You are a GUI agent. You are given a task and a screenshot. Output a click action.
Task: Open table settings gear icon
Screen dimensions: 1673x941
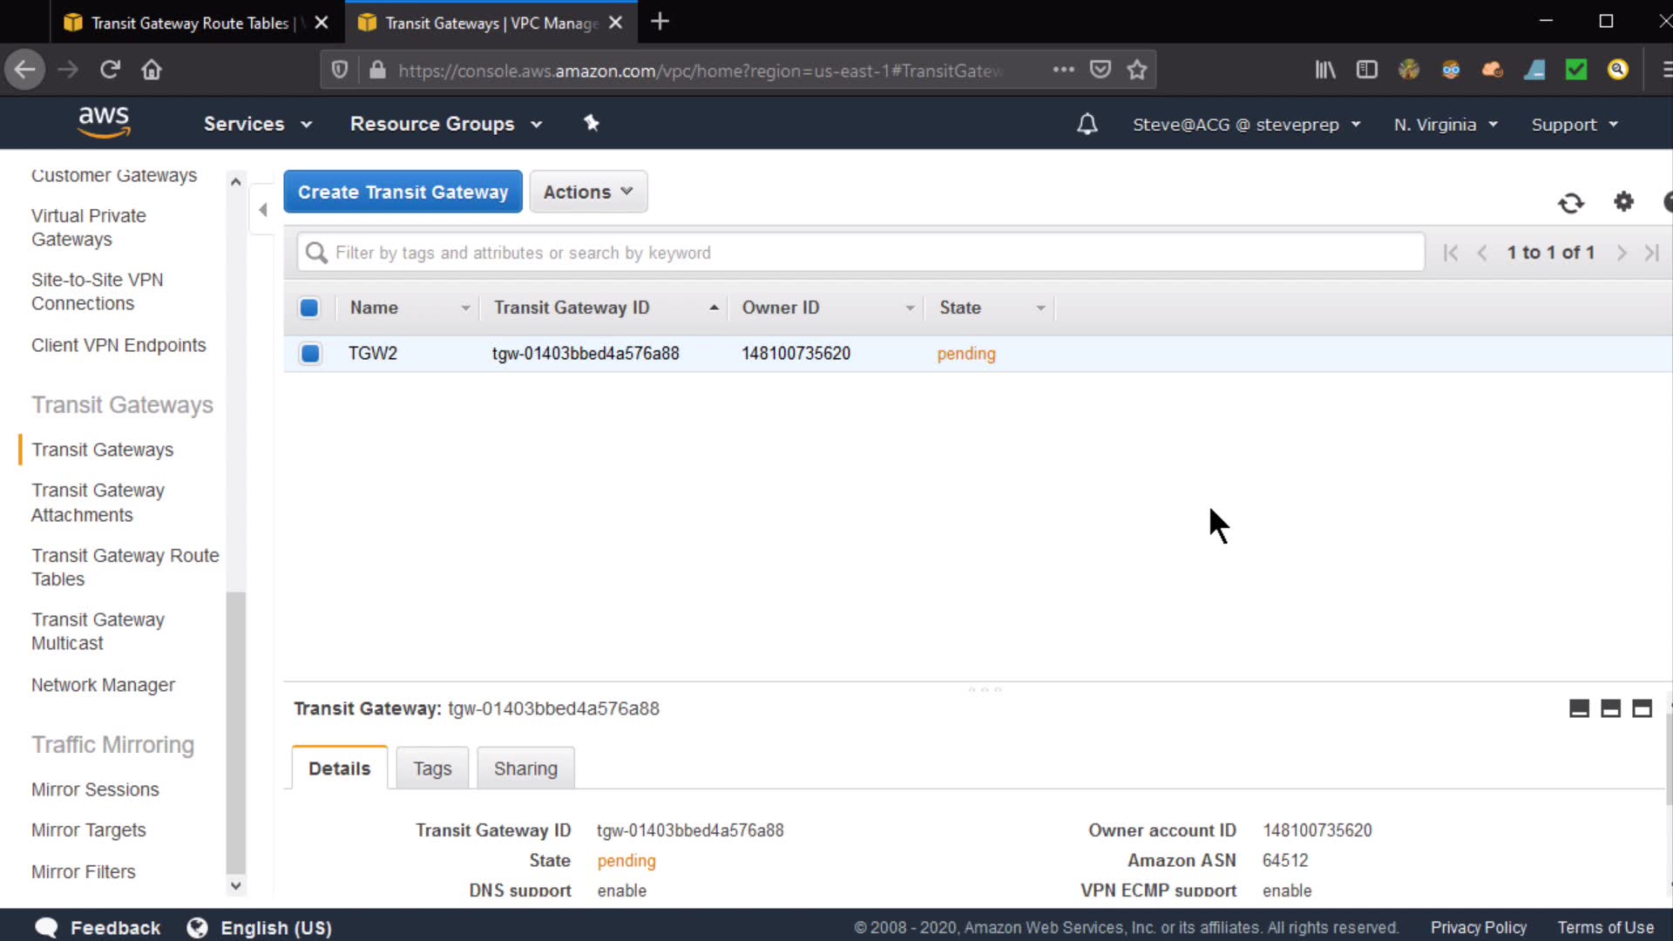[x=1623, y=202]
